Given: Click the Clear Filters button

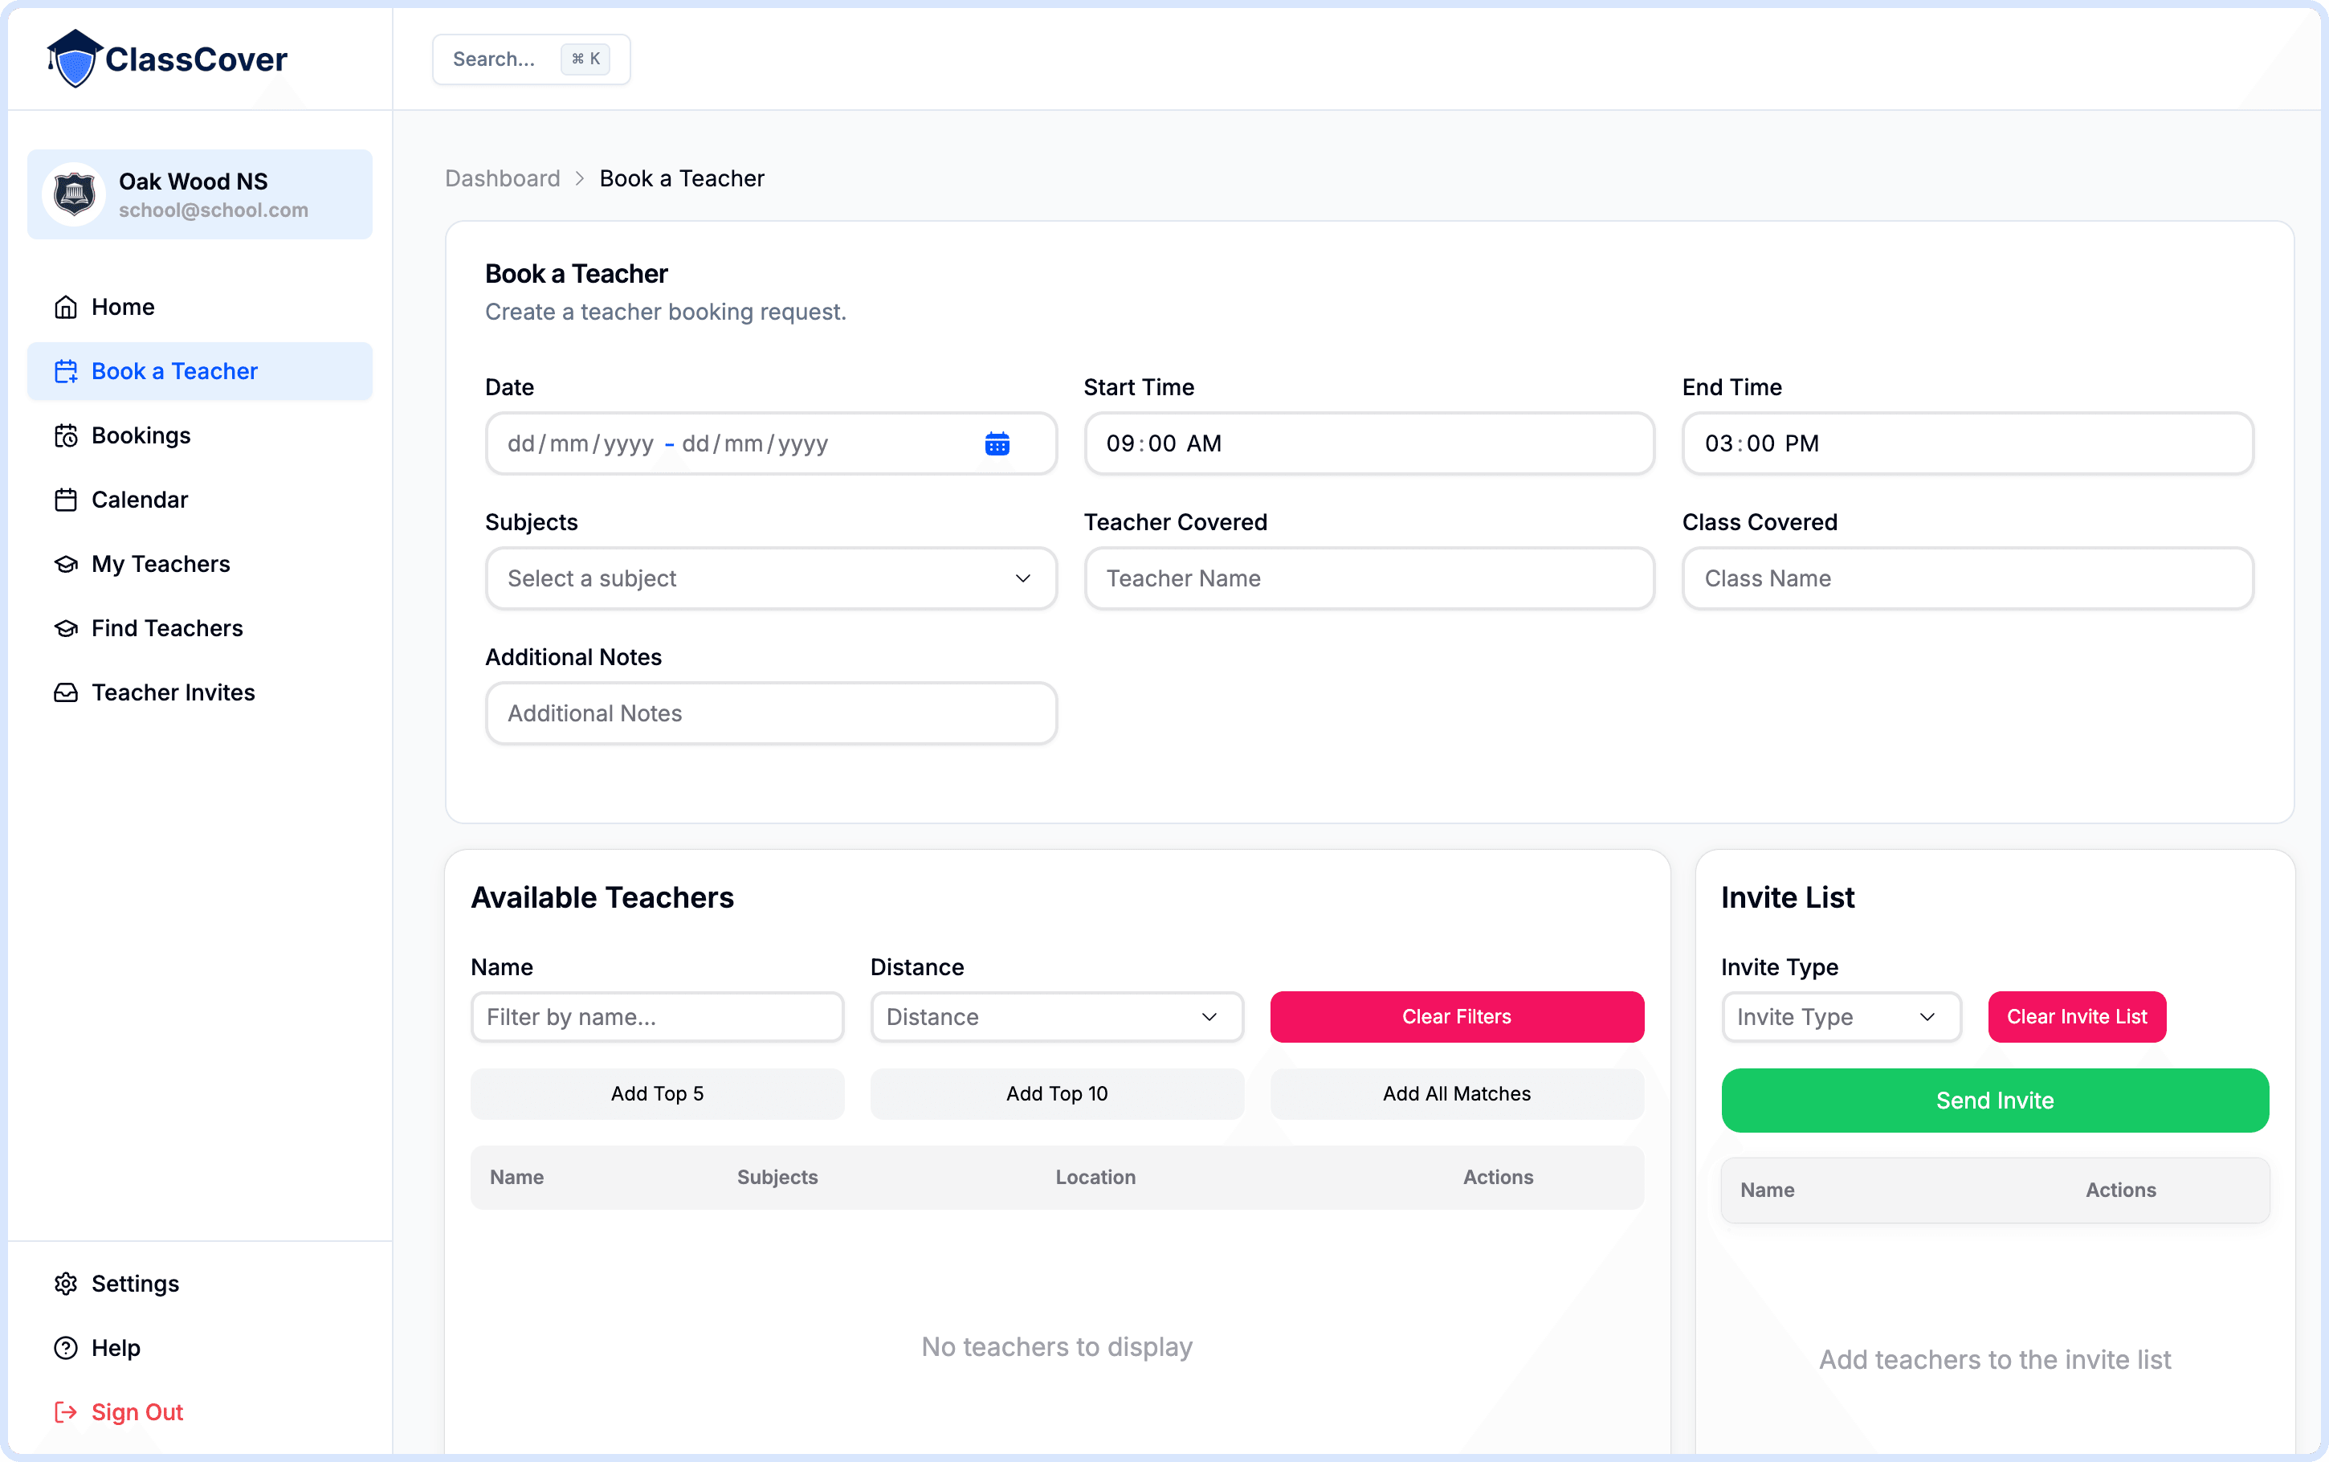Looking at the screenshot, I should click(1458, 1017).
